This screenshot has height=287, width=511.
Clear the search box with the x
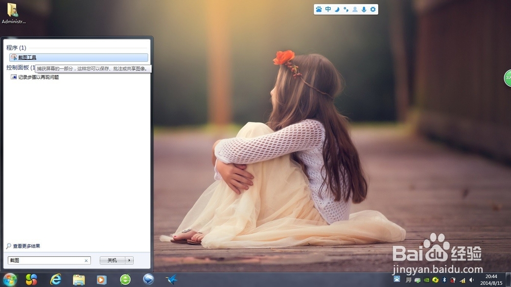[x=86, y=260]
